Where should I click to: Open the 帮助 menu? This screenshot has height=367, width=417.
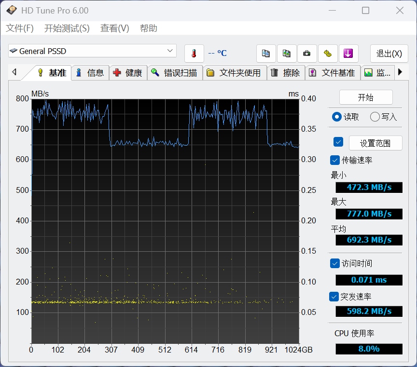(x=148, y=28)
